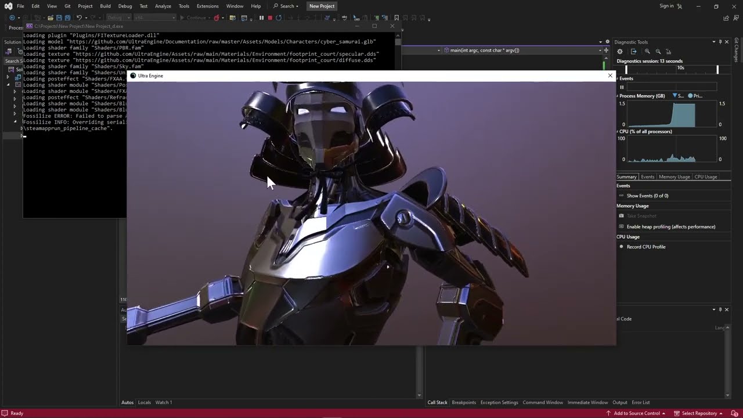Open the Extensions menu
The height and width of the screenshot is (418, 743).
(x=207, y=6)
